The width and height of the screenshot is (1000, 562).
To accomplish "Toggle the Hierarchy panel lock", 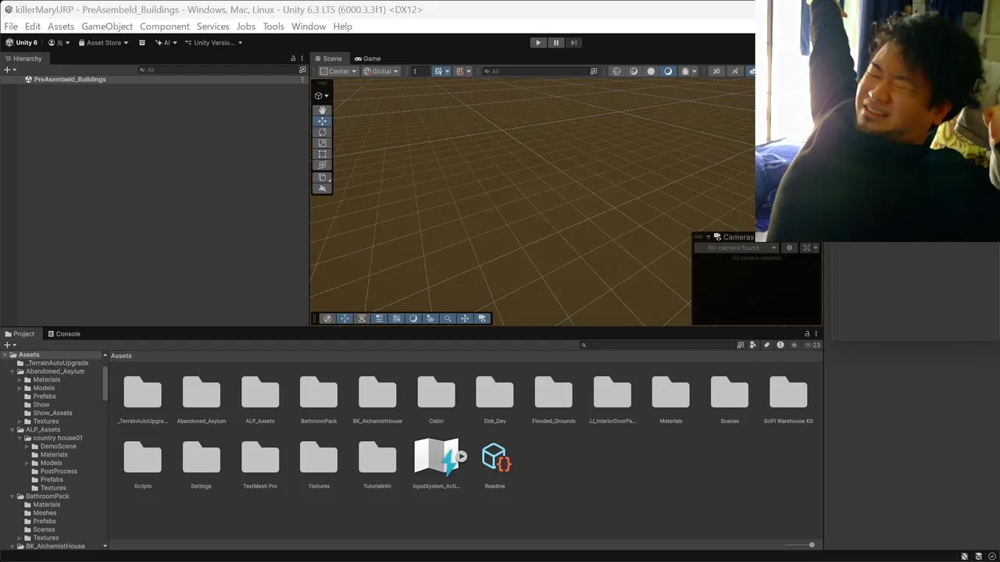I will click(x=293, y=59).
